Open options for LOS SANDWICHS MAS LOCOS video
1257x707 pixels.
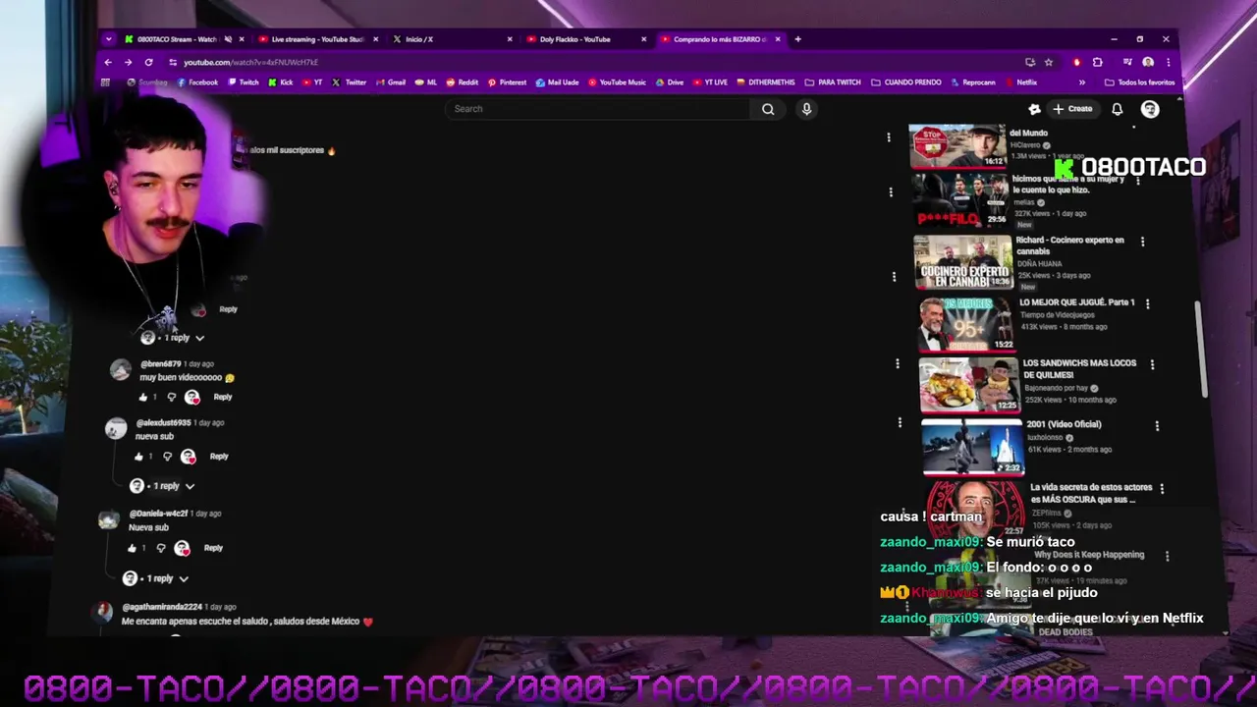(1152, 364)
